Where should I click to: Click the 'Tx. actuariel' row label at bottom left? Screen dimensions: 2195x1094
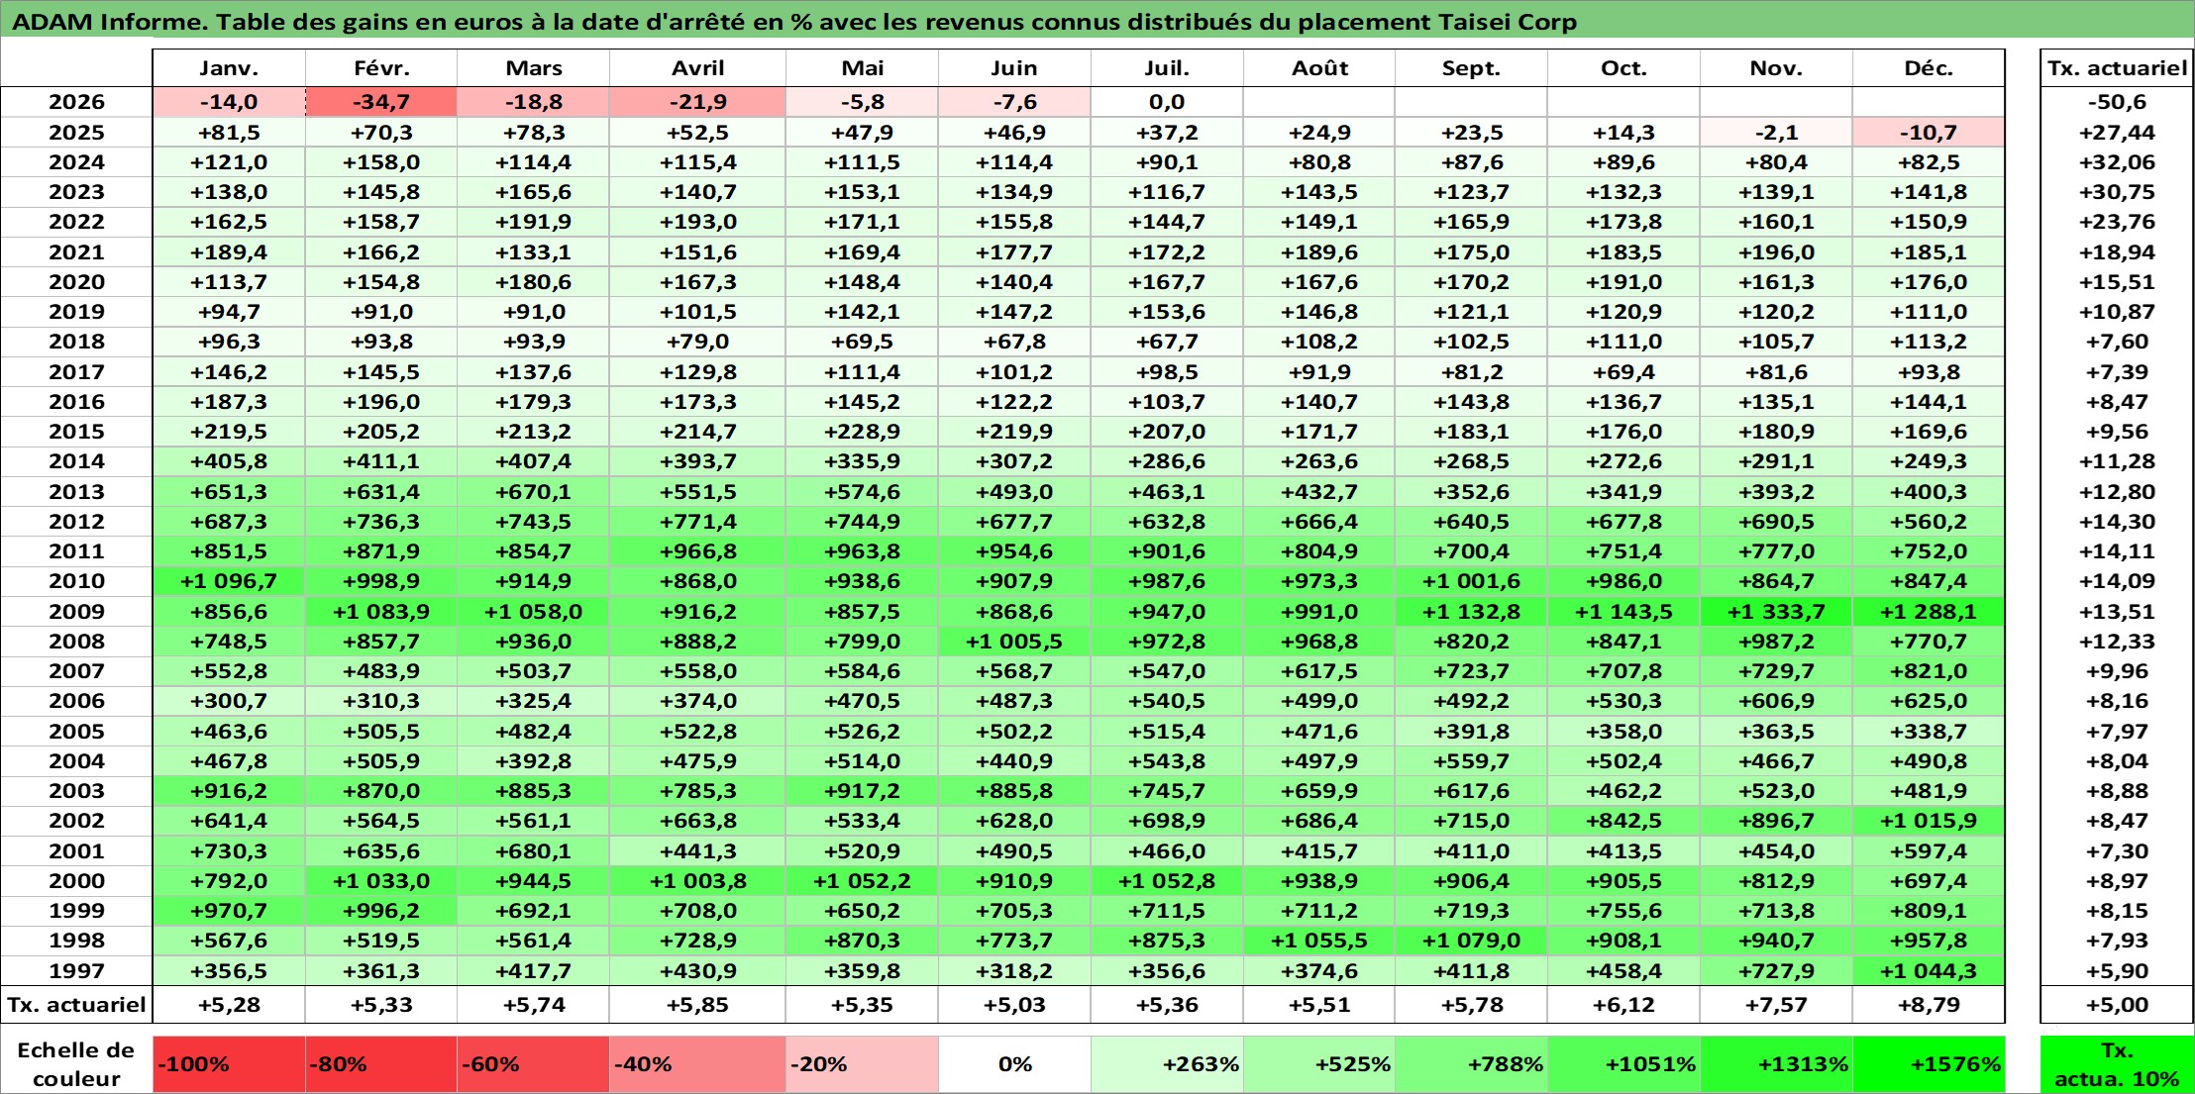(x=76, y=1005)
